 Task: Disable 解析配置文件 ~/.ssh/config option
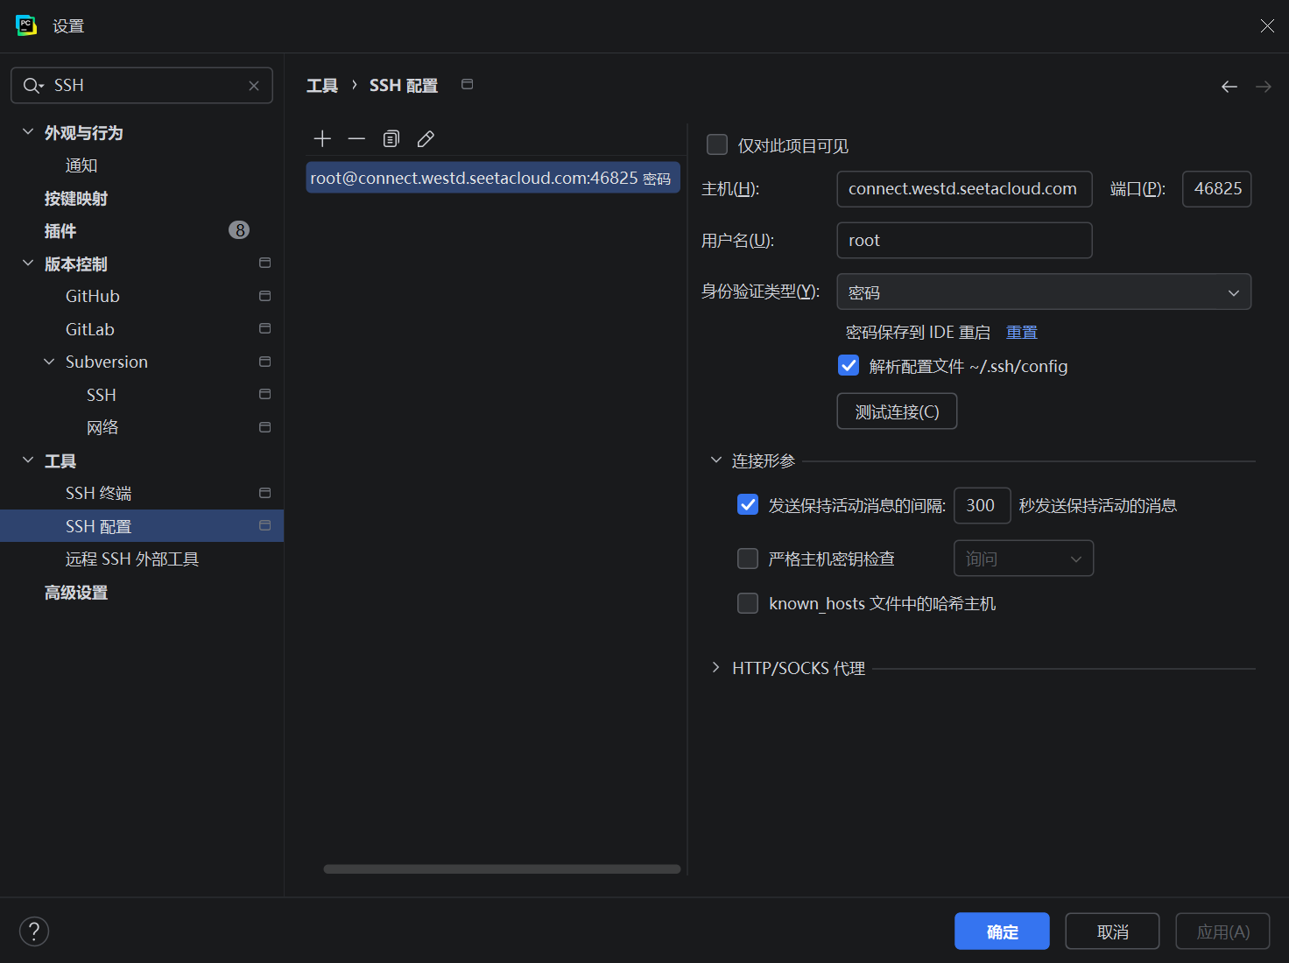click(x=848, y=365)
